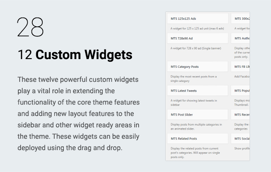Click the related posts description text
Image resolution: width=271 pixels, height=172 pixels.
point(195,153)
